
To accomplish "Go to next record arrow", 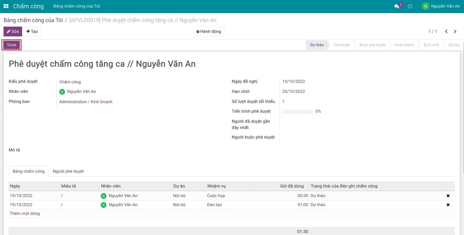I will point(455,31).
